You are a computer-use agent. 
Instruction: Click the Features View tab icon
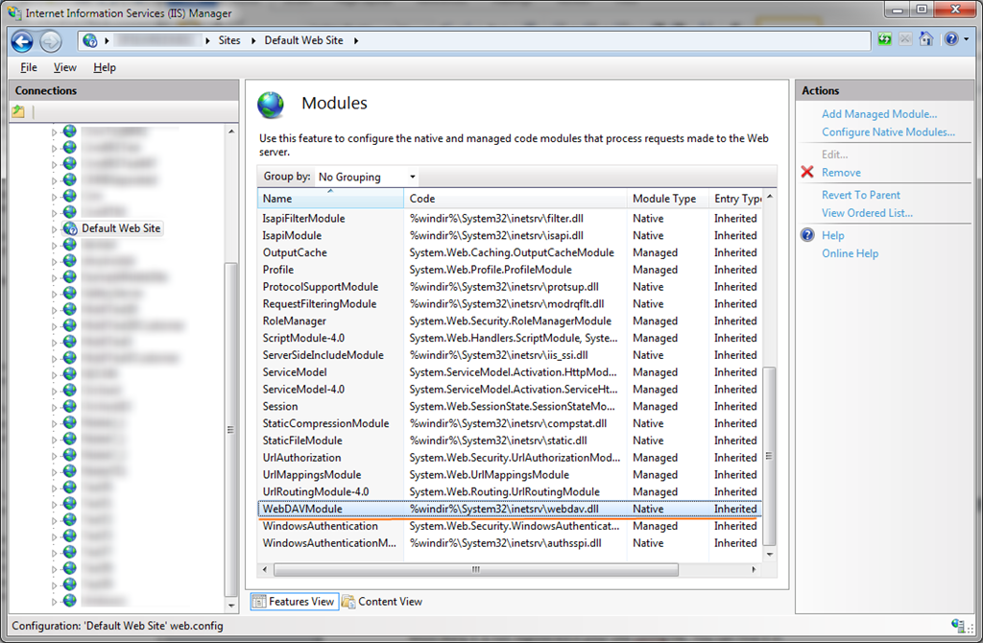(x=259, y=602)
